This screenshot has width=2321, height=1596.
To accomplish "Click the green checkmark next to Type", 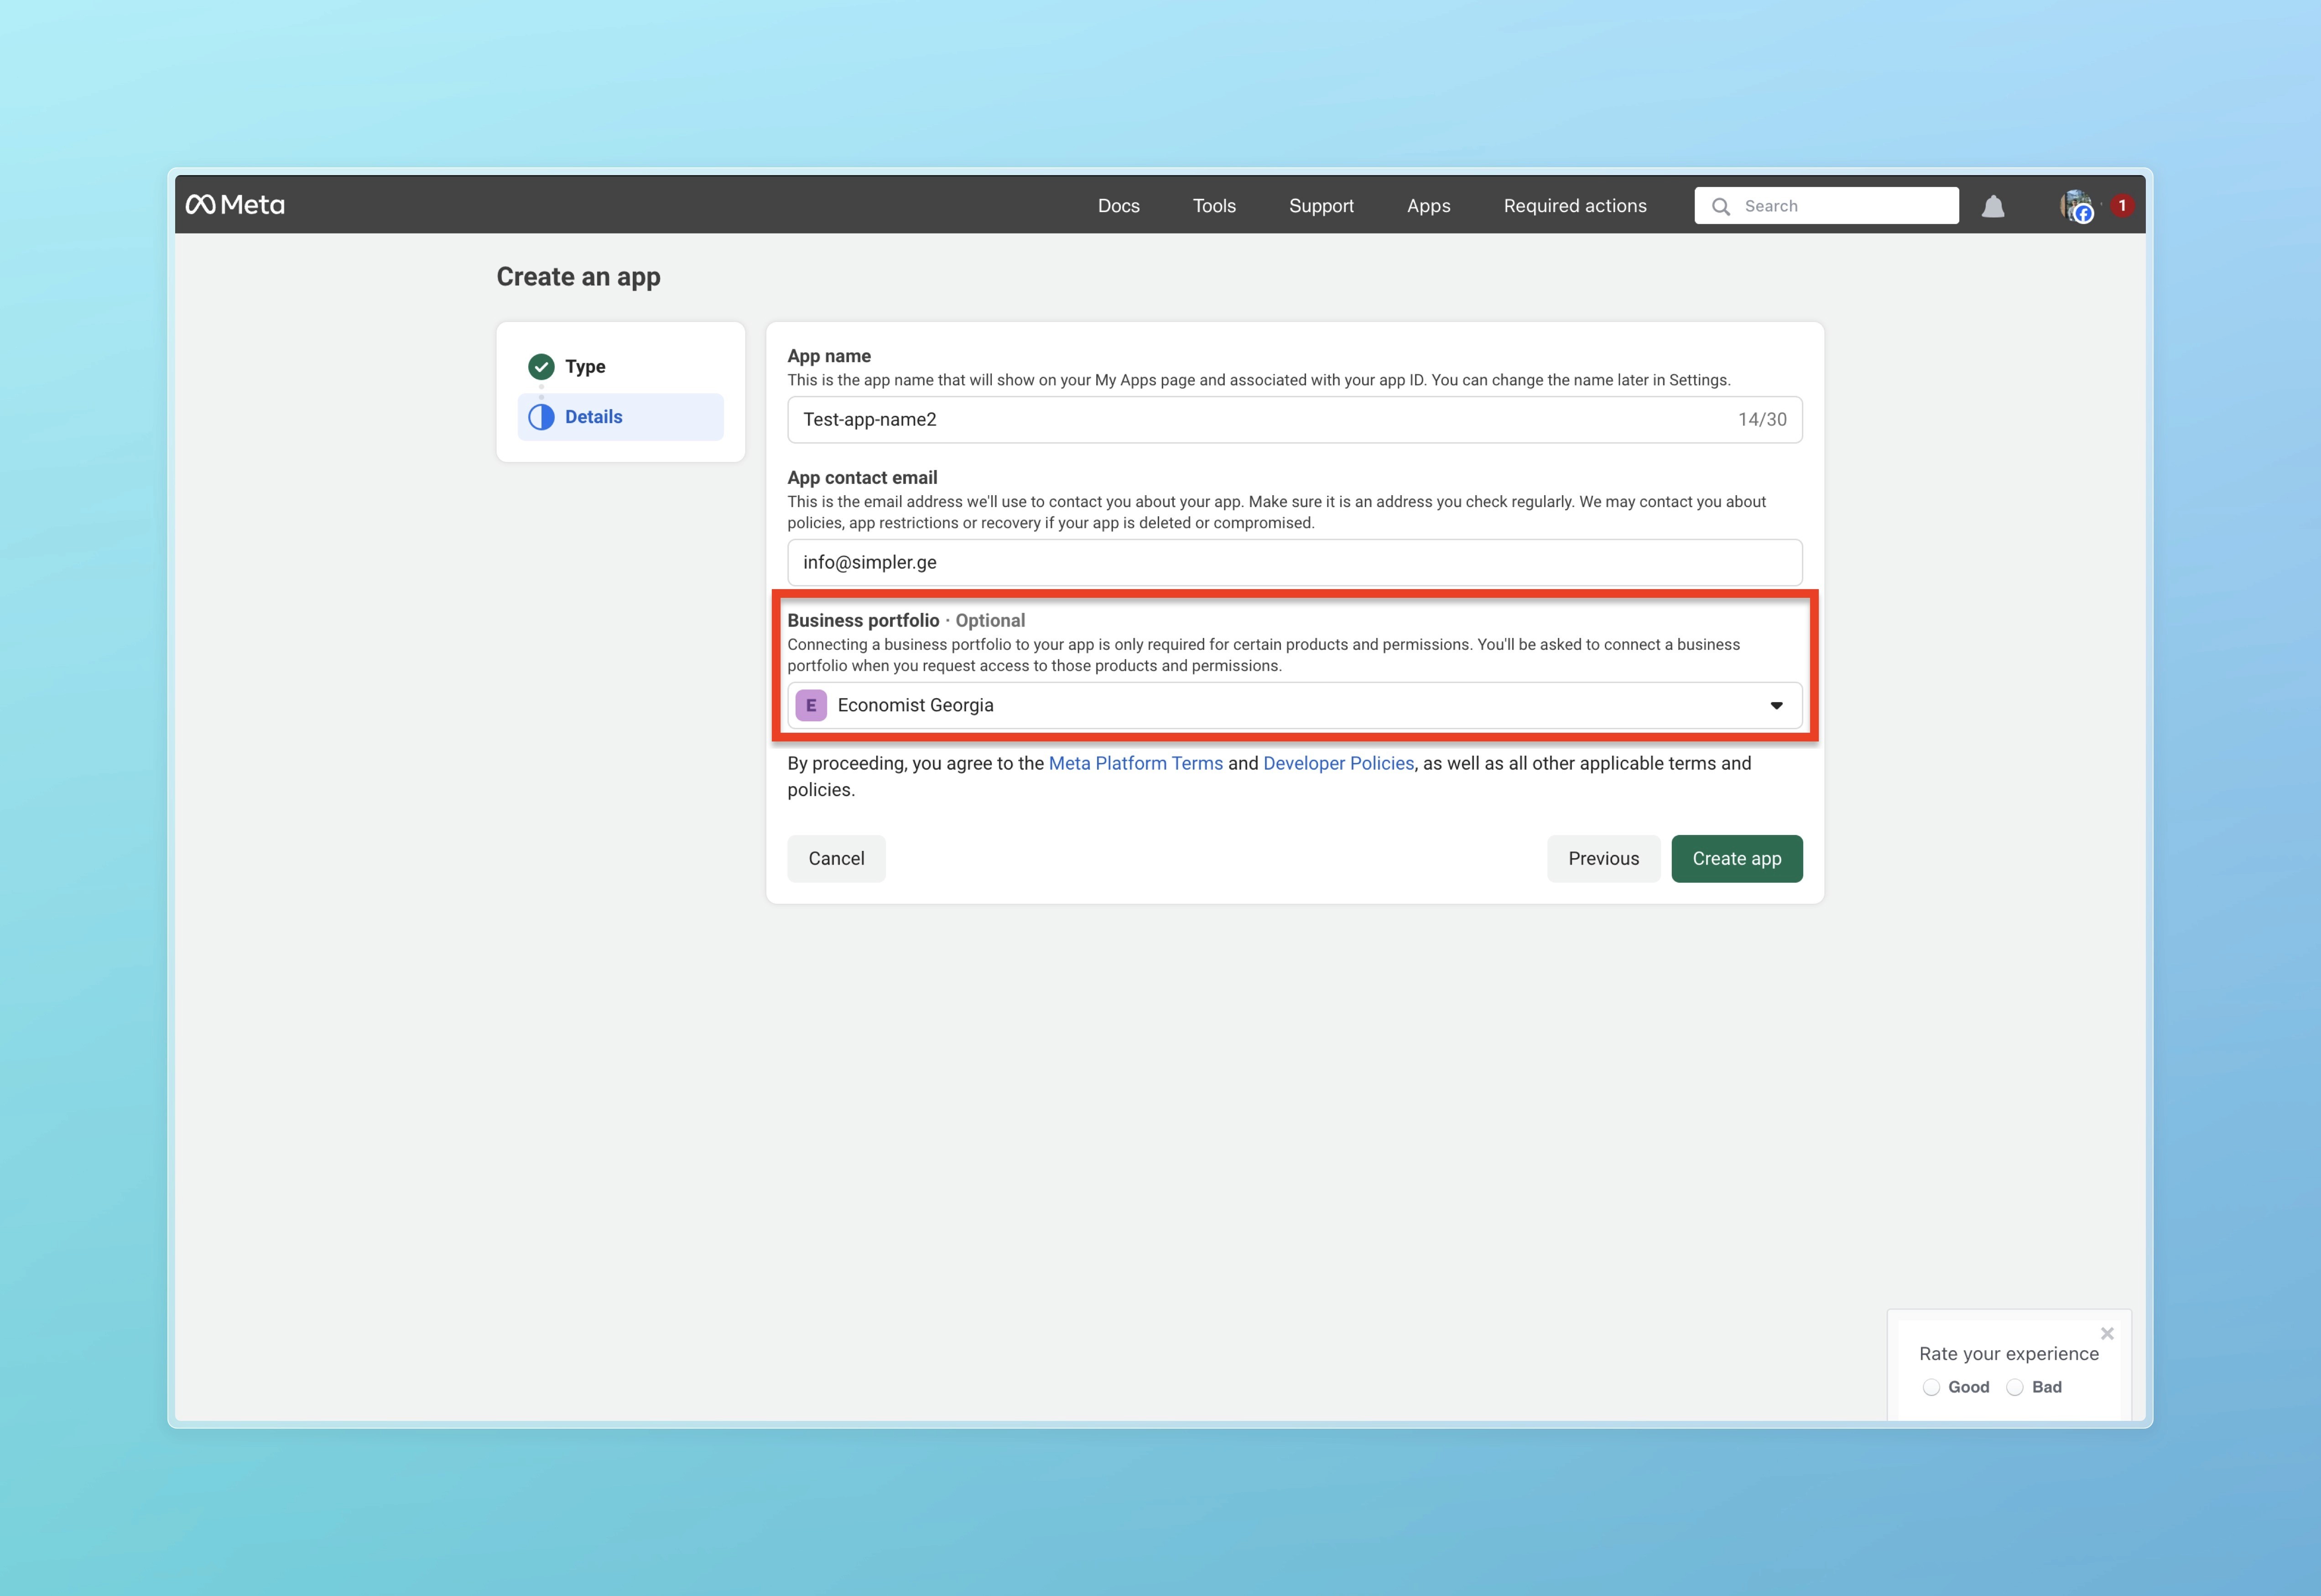I will pyautogui.click(x=541, y=366).
